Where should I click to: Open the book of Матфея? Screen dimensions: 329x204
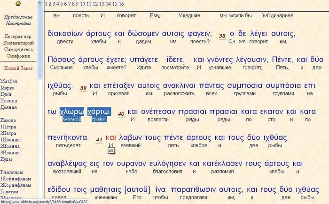(9, 82)
